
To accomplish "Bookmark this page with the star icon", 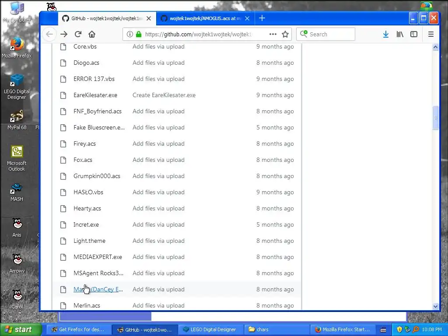I will coord(285,34).
